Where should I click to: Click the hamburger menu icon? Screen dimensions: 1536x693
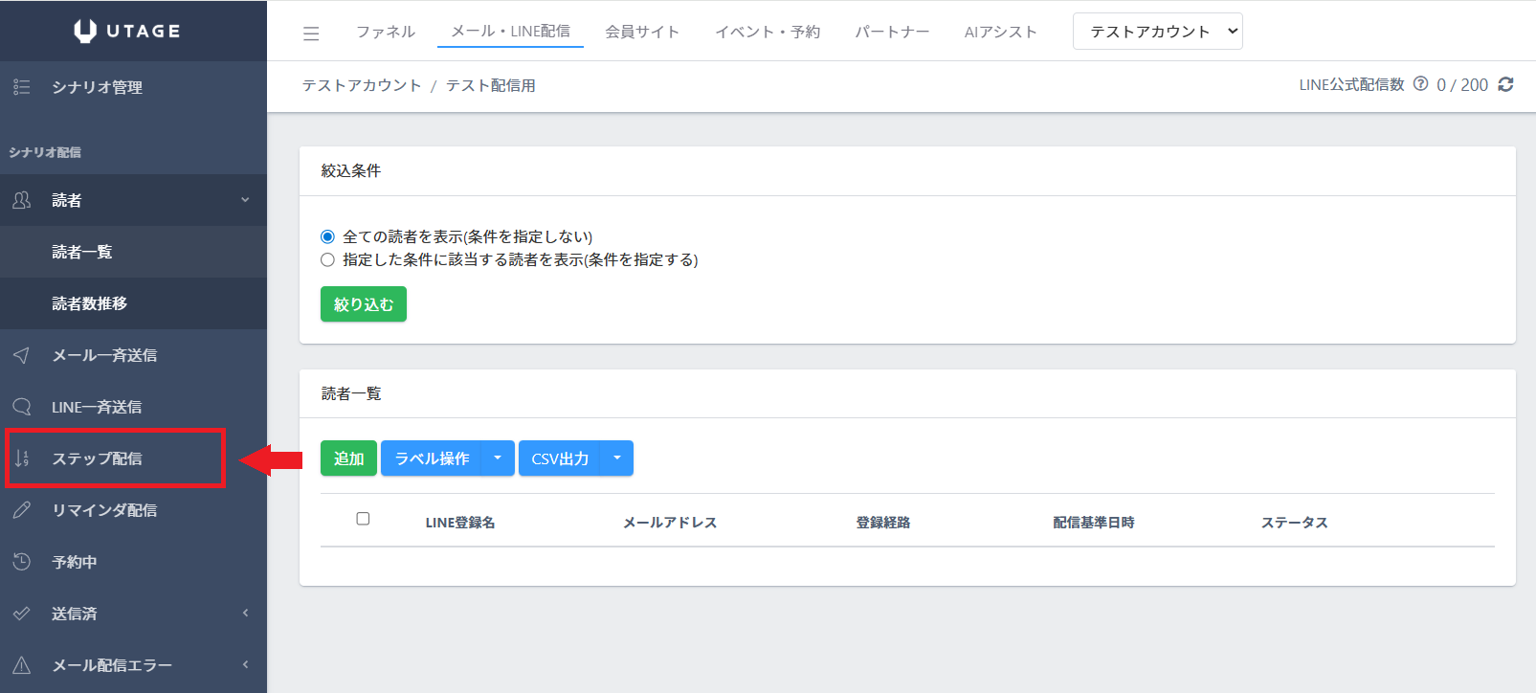click(311, 34)
